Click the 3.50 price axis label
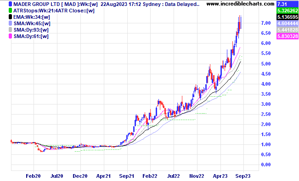This screenshot has height=181, width=299. pyautogui.click(x=266, y=94)
